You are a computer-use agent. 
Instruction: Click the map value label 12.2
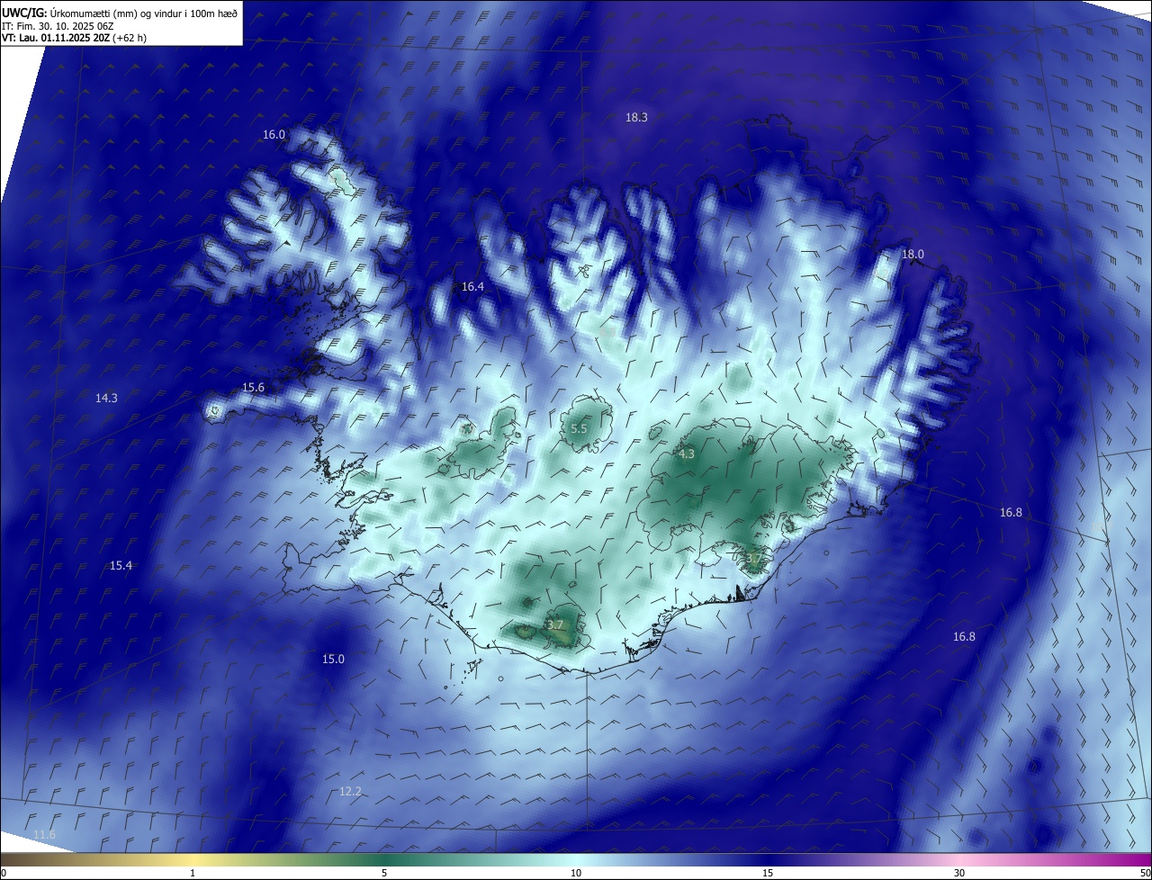pos(350,792)
